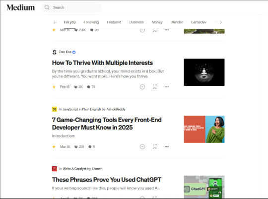This screenshot has width=268, height=199.
Task: Bookmark the 7 Game-Changing Tools story
Action: pos(154,146)
